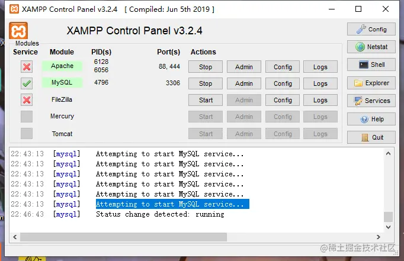Image resolution: width=404 pixels, height=261 pixels.
Task: Click the horizontal scrollbar thumb in the log
Action: pos(123,237)
